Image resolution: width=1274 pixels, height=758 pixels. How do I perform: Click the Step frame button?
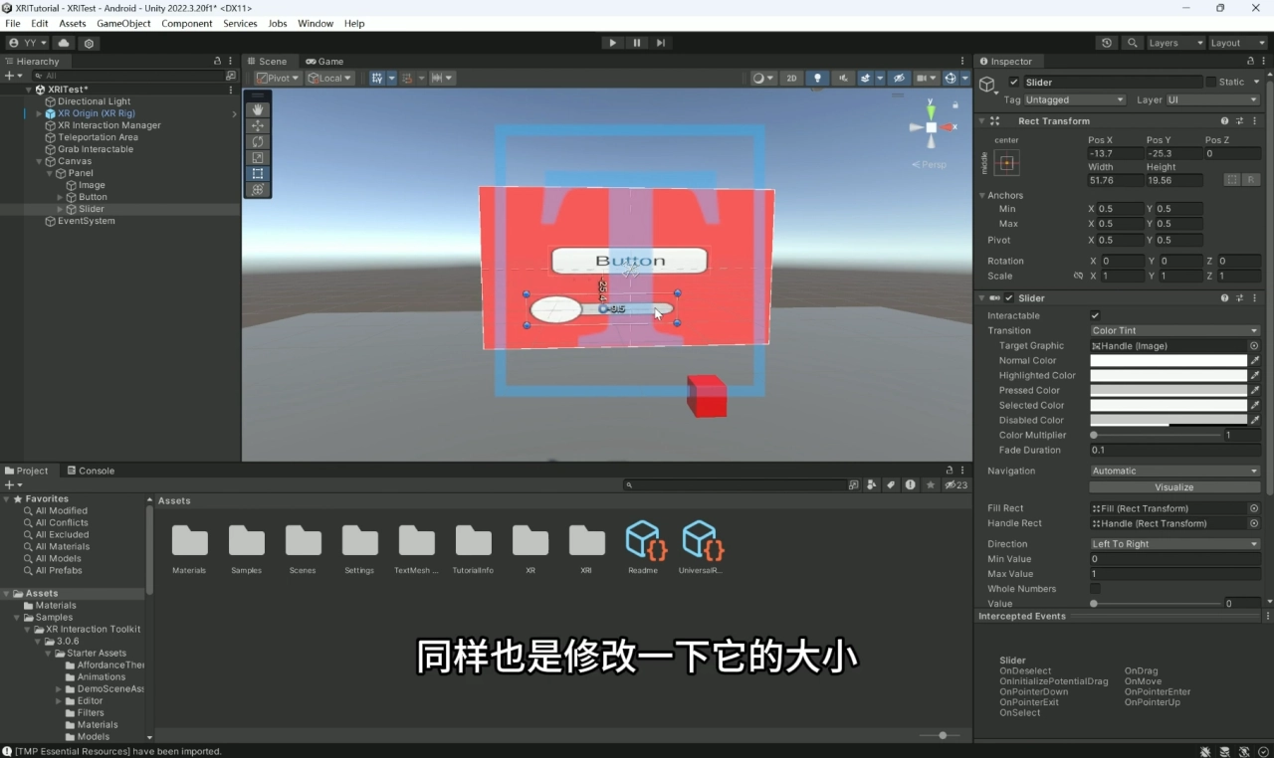[661, 43]
